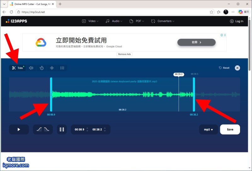252x171 pixels.
Task: Decrease start time with down arrow
Action: (x=87, y=131)
